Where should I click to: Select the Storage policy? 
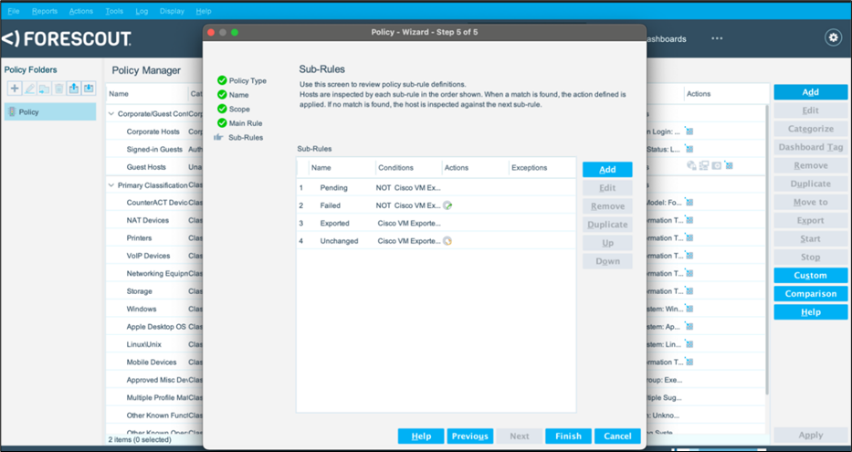pyautogui.click(x=139, y=291)
